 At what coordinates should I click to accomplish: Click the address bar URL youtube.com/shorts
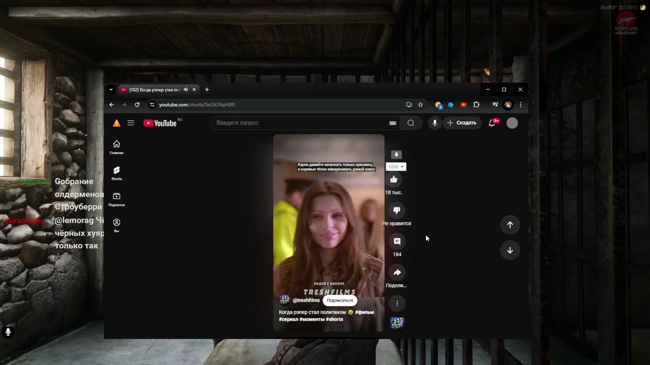click(197, 104)
